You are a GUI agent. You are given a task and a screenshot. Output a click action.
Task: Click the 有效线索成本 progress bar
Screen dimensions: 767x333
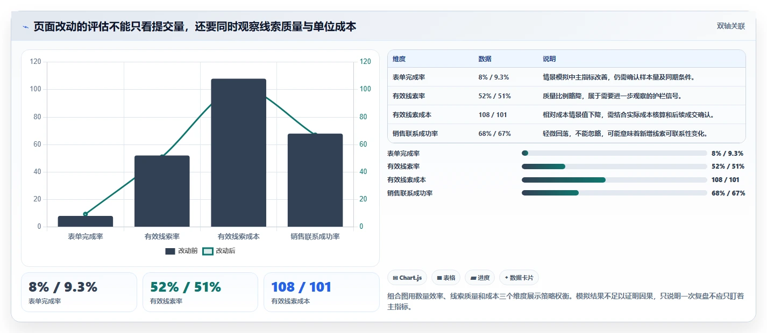point(614,180)
